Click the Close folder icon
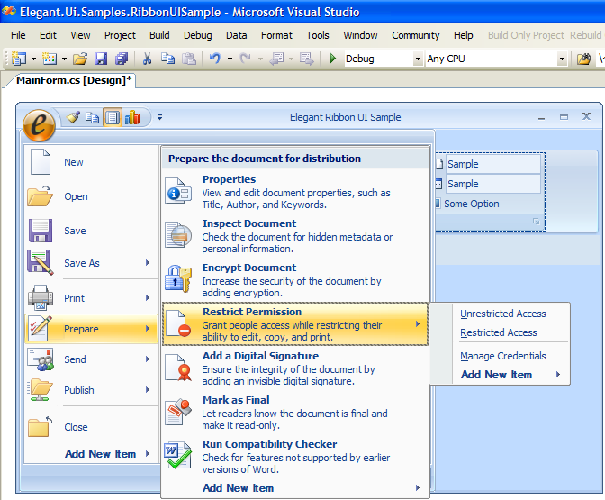605x500 pixels. (x=41, y=427)
